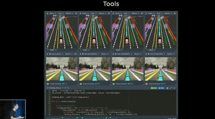Open Options menu in rightmost 3D view
This screenshot has width=215, height=119.
168,13
